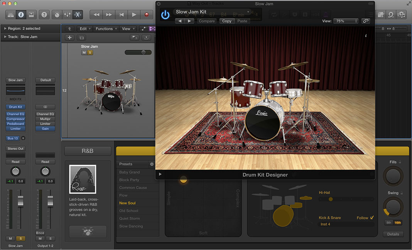412x250 pixels.
Task: Toggle the automation curve icon in tracks menu bar
Action: [144, 29]
